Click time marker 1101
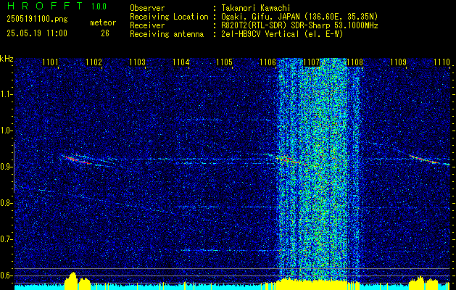The width and height of the screenshot is (456, 290). click(50, 62)
